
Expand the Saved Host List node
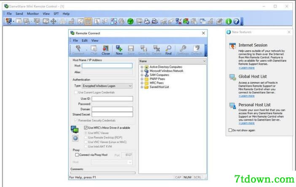[142, 87]
